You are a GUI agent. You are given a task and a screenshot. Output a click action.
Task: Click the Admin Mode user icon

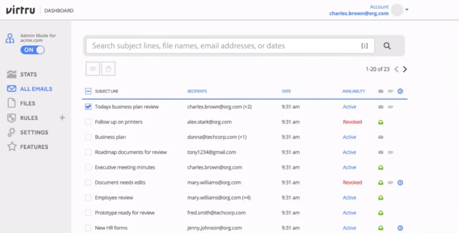pos(10,39)
